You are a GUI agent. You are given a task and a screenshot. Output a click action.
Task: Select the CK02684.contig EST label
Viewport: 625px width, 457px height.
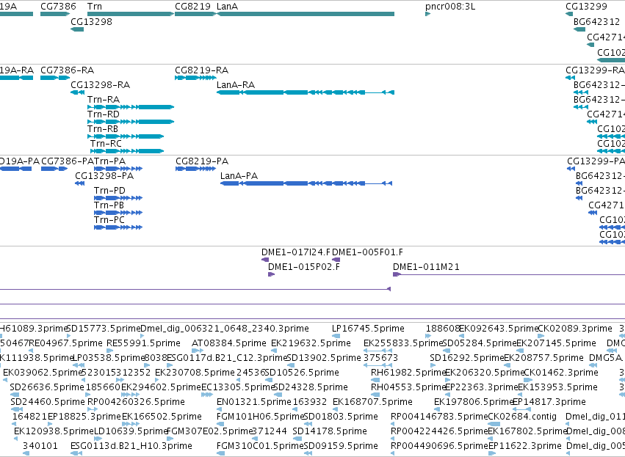click(x=522, y=417)
